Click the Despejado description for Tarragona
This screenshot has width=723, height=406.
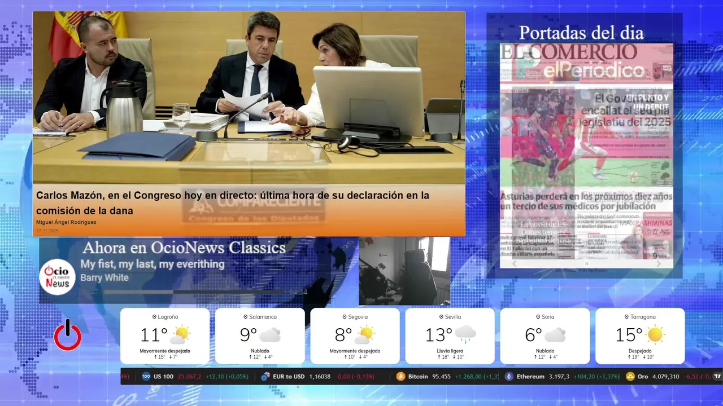640,351
